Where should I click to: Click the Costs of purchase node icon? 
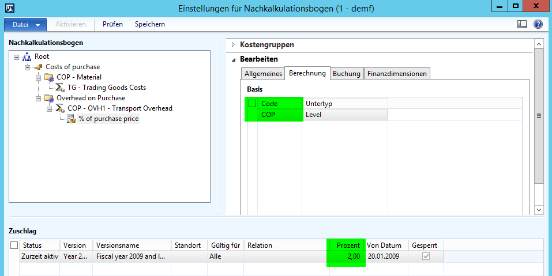tap(38, 67)
